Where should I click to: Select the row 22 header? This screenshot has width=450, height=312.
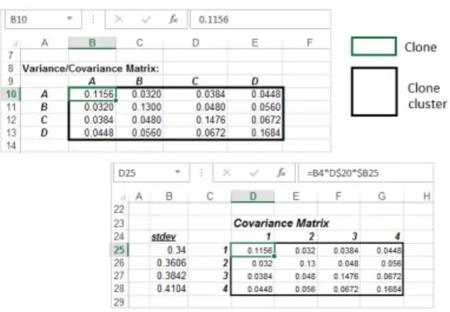pyautogui.click(x=119, y=209)
